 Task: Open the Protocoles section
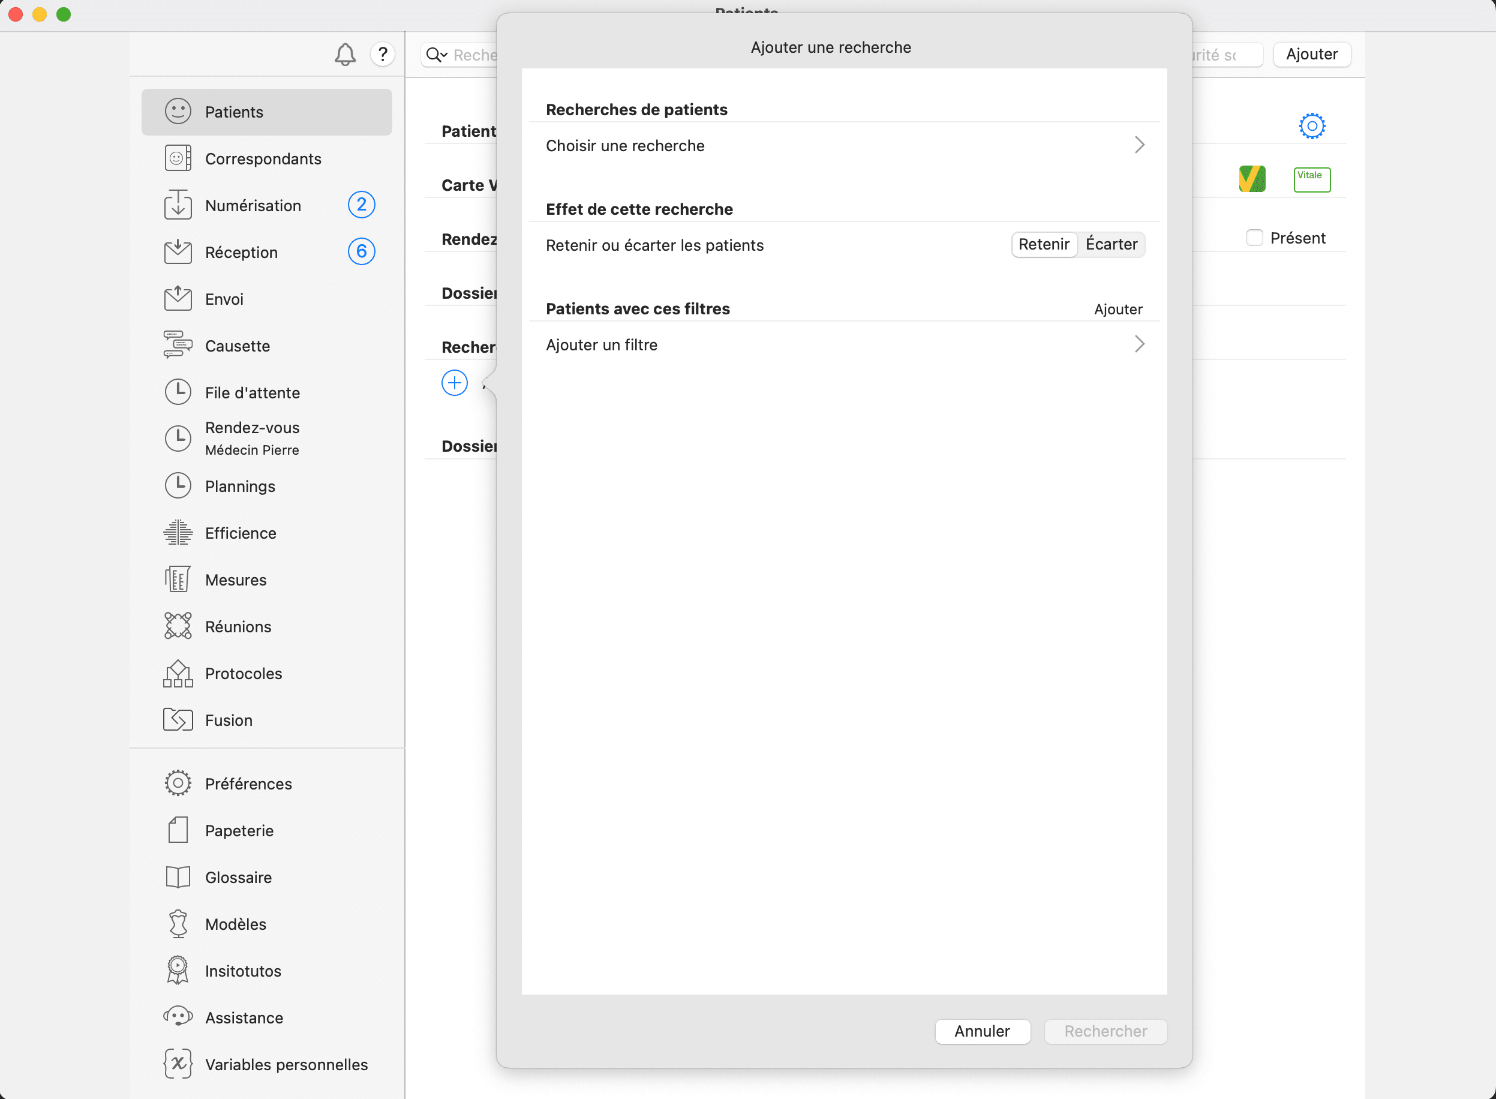[x=243, y=673]
